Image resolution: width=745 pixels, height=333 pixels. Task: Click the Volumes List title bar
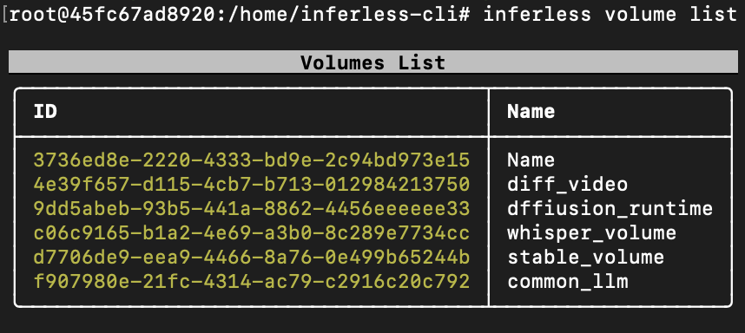pos(373,62)
